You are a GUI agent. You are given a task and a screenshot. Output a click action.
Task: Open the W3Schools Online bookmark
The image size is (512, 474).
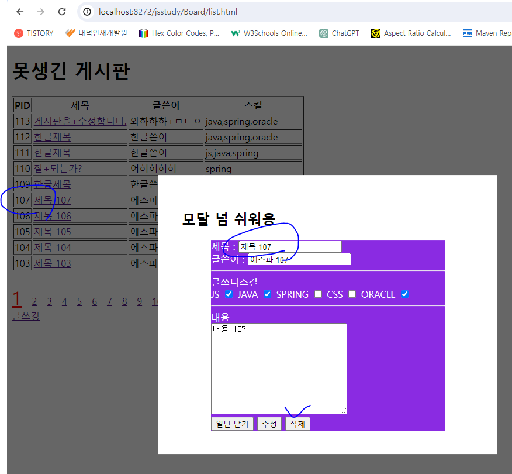[x=269, y=33]
